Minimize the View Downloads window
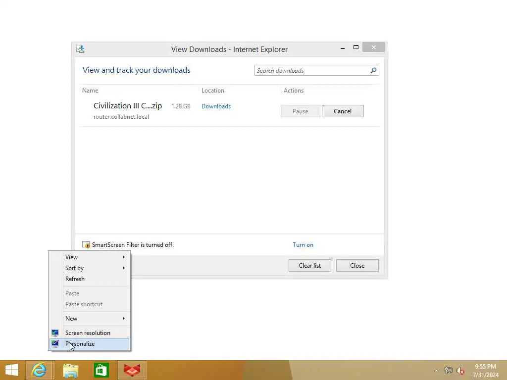Viewport: 507px width, 380px height. 343,48
